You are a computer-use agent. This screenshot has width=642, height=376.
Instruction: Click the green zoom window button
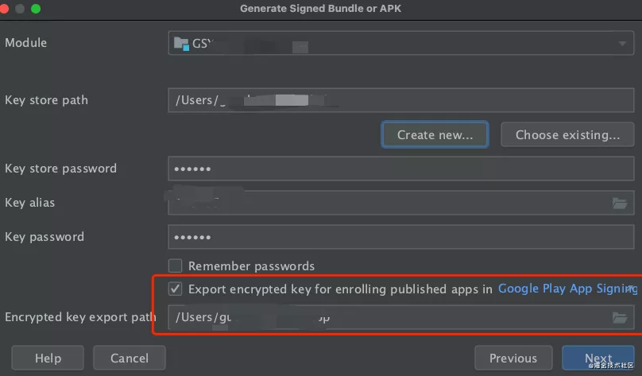pos(36,9)
